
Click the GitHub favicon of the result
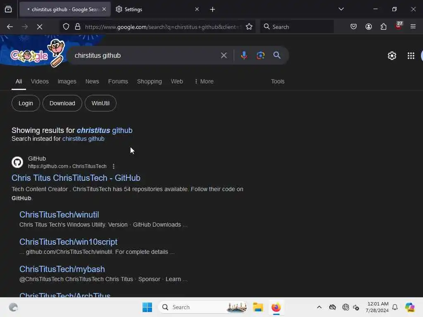[17, 162]
